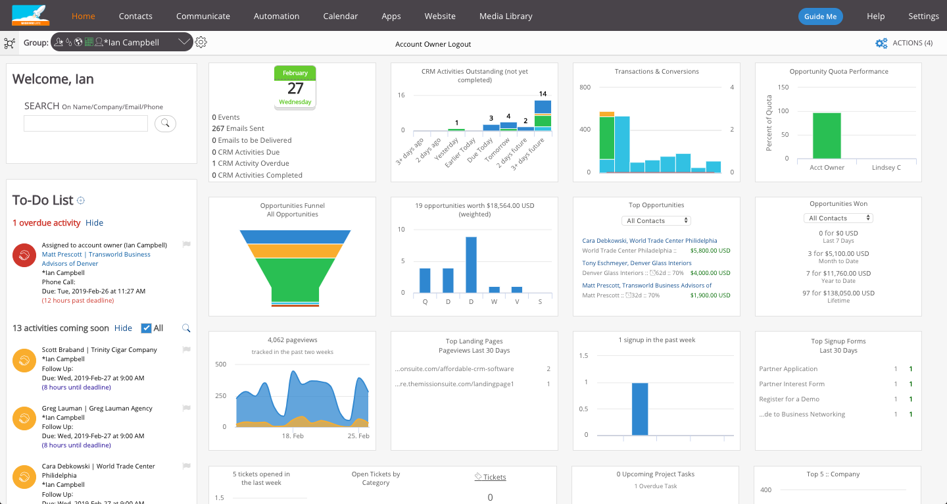Open the All Contacts dropdown in Top Opportunities
This screenshot has width=947, height=504.
656,220
